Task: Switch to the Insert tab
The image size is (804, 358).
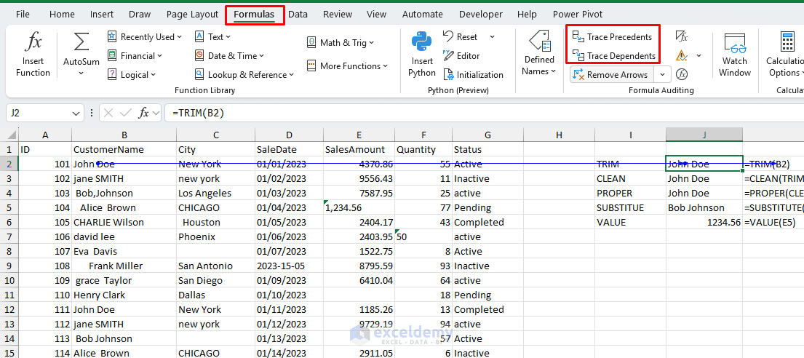Action: [x=102, y=15]
